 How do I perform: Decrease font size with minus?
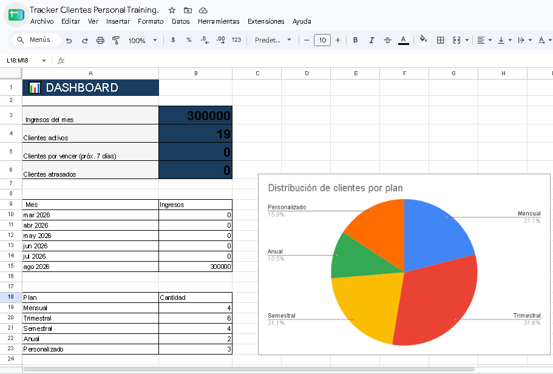pyautogui.click(x=307, y=40)
